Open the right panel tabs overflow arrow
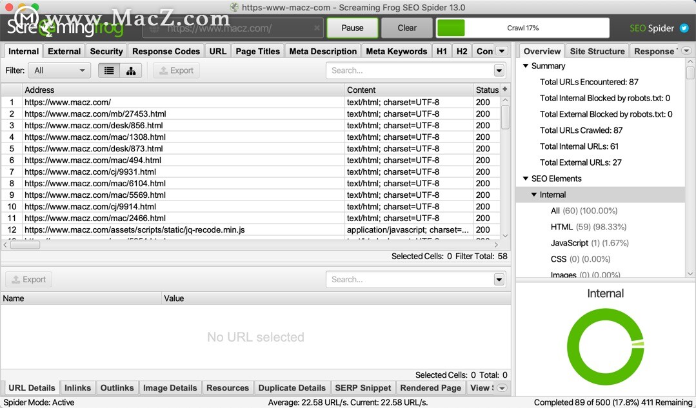Image resolution: width=696 pixels, height=408 pixels. click(686, 50)
